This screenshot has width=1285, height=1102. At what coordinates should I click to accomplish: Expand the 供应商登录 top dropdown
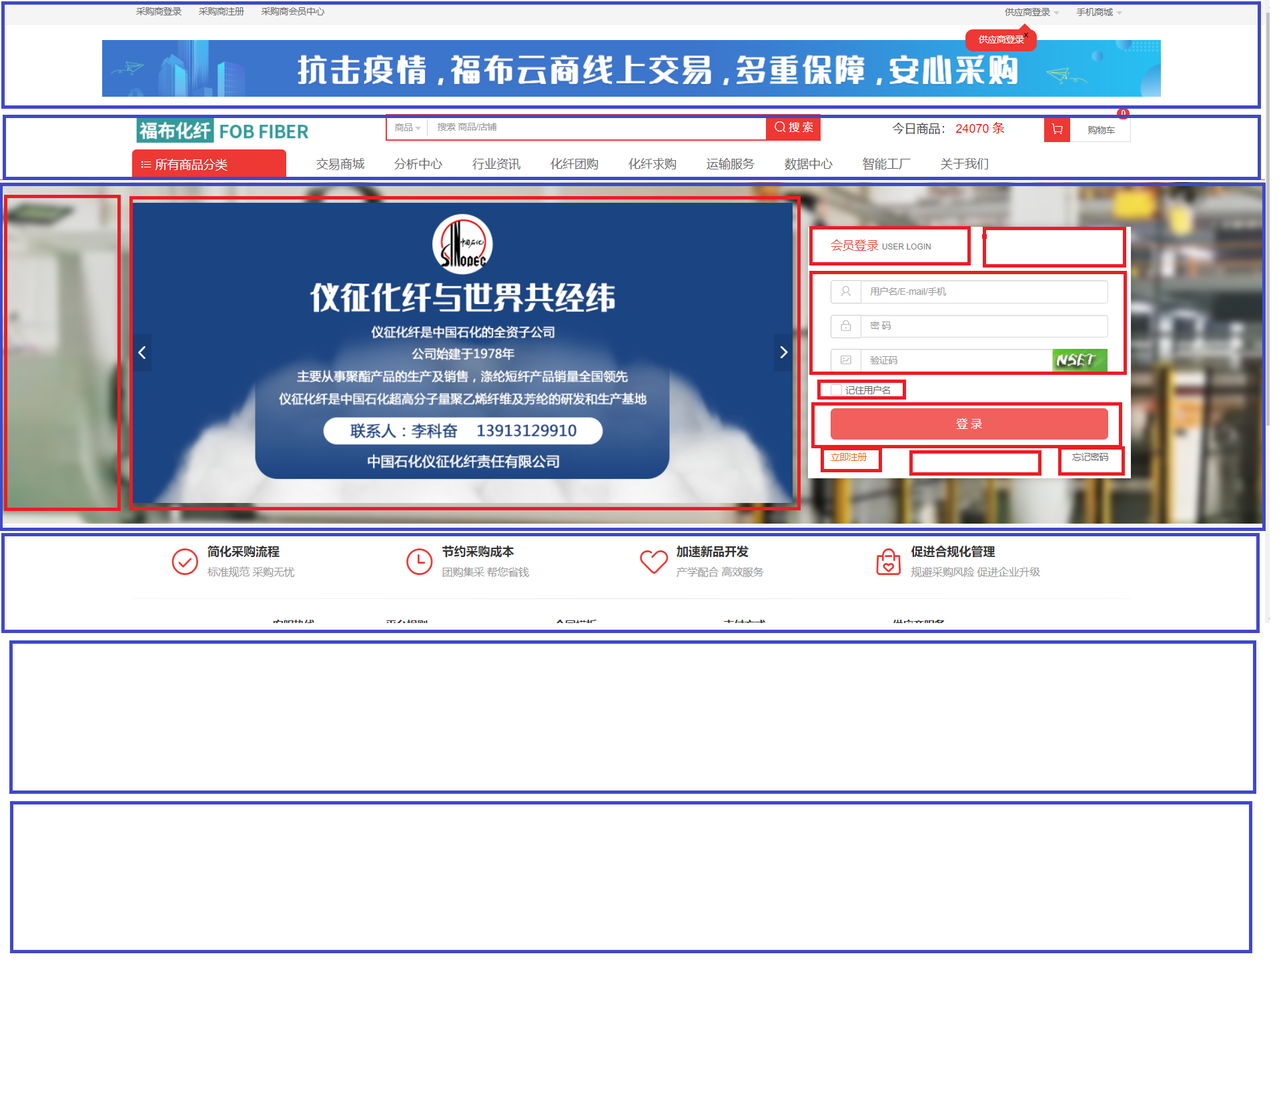point(1031,12)
